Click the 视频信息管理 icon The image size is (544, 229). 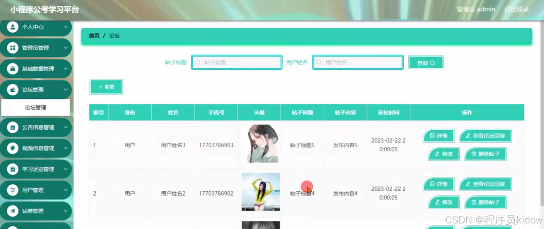tap(13, 148)
